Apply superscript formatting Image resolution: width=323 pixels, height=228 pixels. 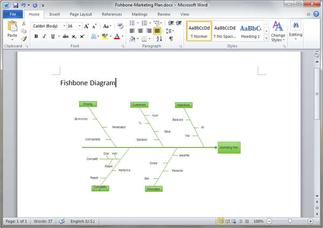point(82,37)
